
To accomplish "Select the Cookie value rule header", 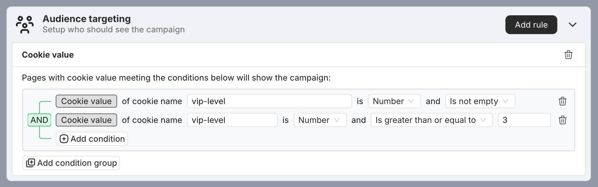I will (47, 55).
